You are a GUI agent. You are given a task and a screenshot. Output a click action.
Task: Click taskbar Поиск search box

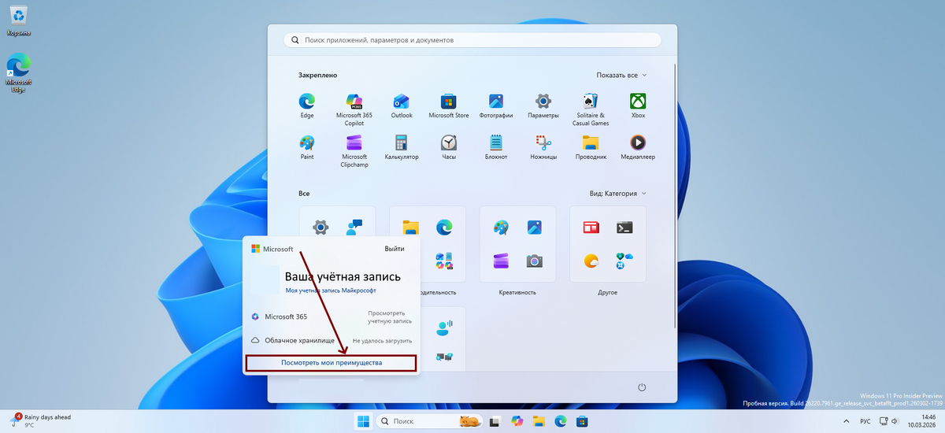430,421
